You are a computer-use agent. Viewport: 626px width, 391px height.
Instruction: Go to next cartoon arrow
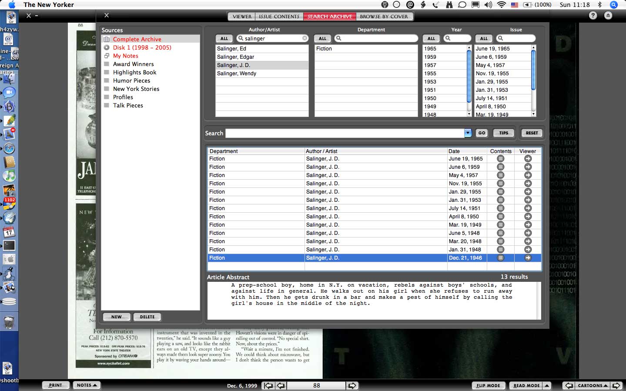(x=616, y=385)
